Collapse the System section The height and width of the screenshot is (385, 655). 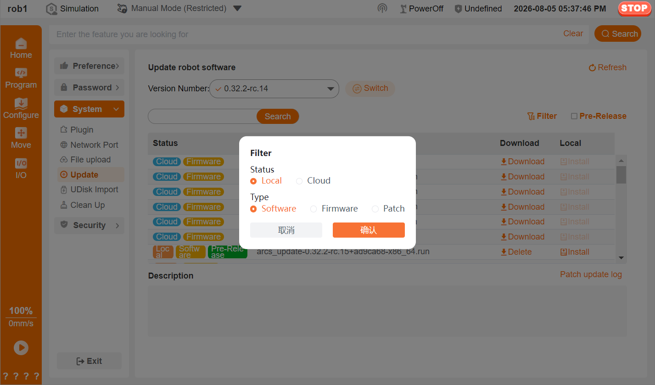coord(89,109)
